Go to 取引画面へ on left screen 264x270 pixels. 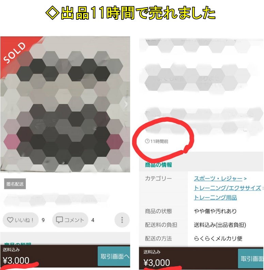point(114,256)
